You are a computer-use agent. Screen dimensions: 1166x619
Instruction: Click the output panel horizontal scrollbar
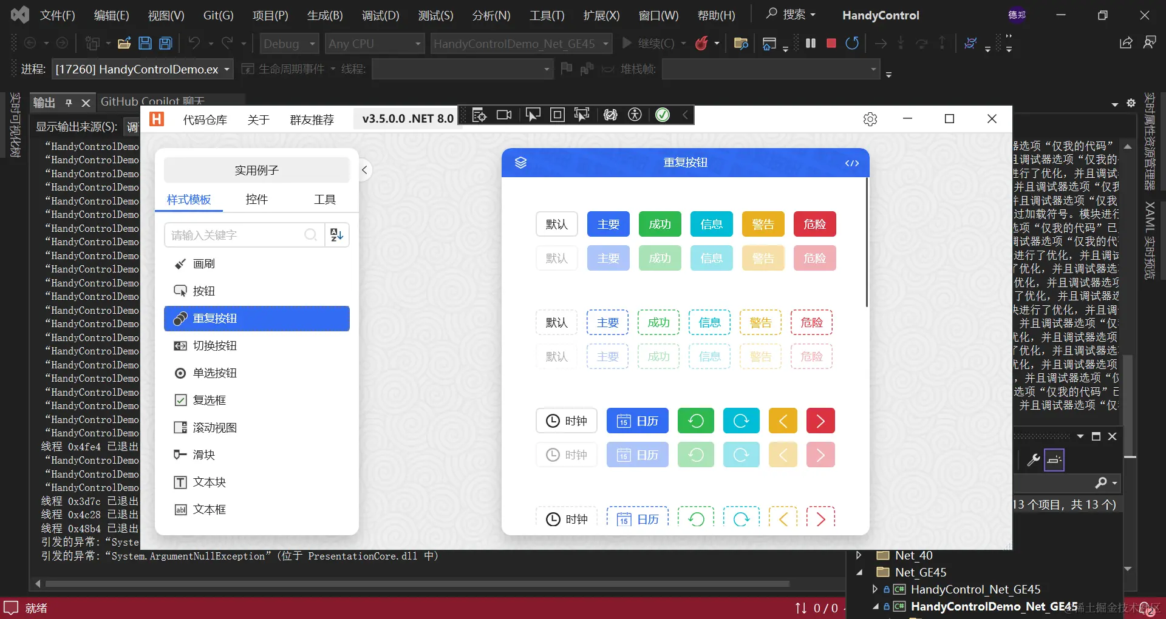418,584
